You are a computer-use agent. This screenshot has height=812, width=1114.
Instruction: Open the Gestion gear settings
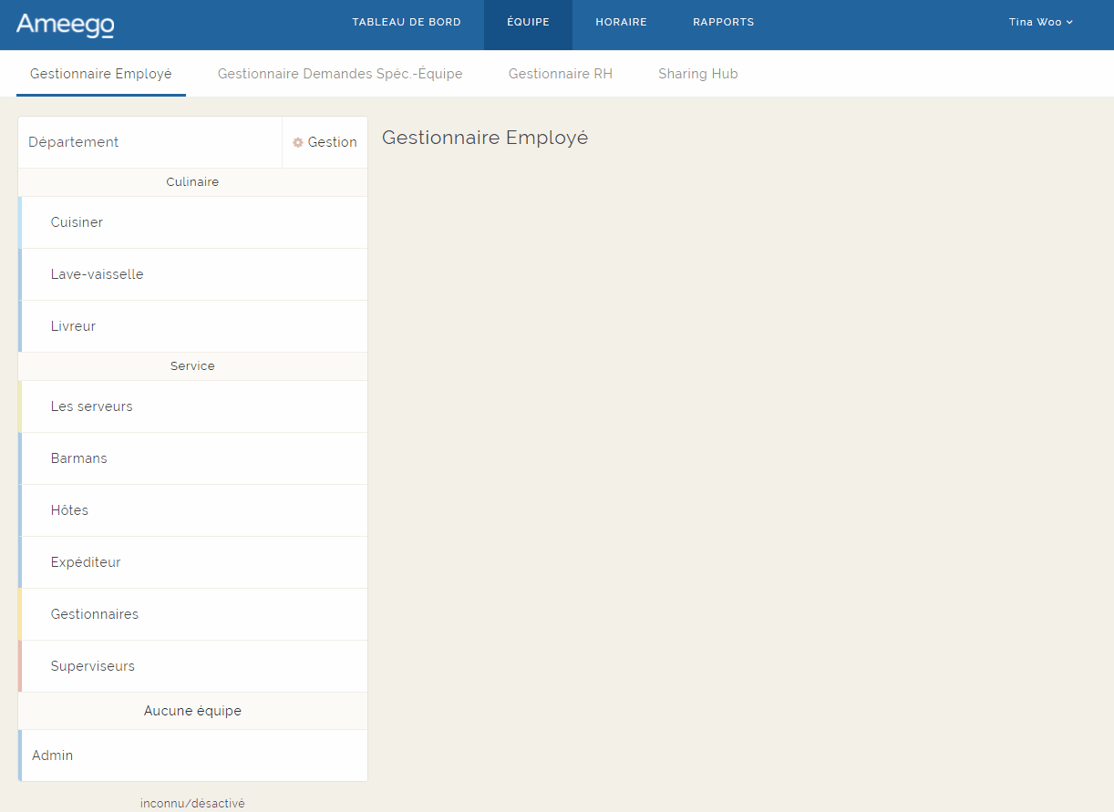325,142
